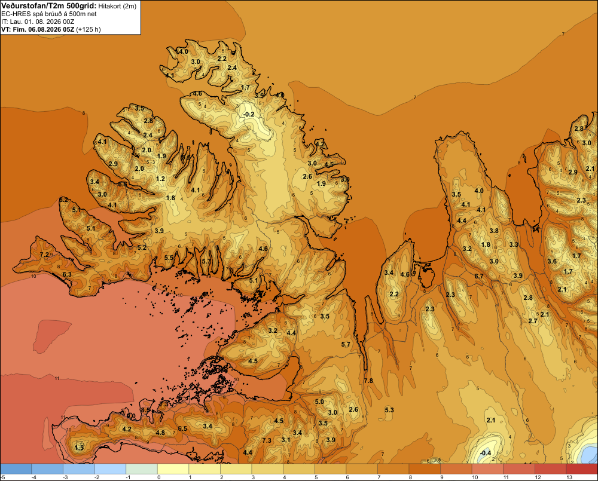Click the 6.3 temperature value label
Screen dimensions: 598x481
tap(67, 274)
